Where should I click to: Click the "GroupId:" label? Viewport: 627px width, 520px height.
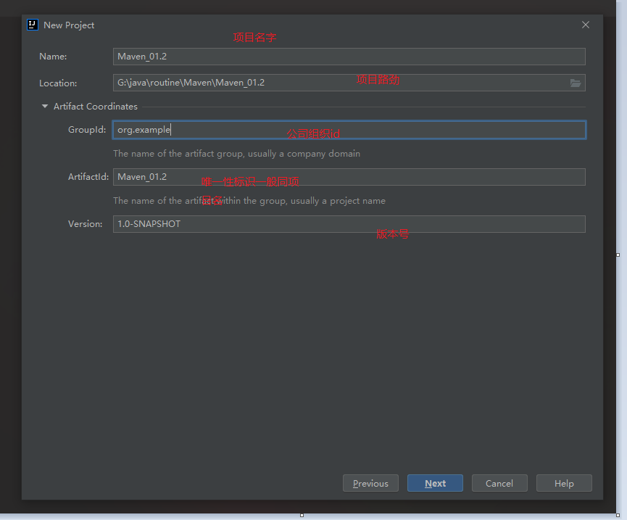[87, 130]
